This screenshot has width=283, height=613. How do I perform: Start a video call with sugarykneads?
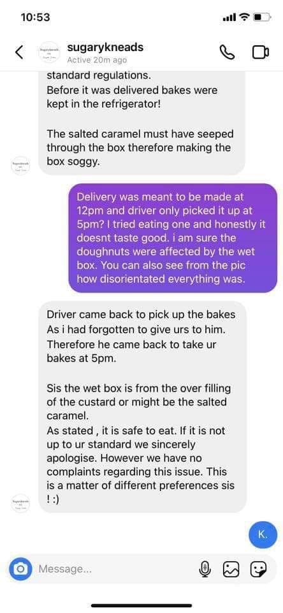pos(260,52)
